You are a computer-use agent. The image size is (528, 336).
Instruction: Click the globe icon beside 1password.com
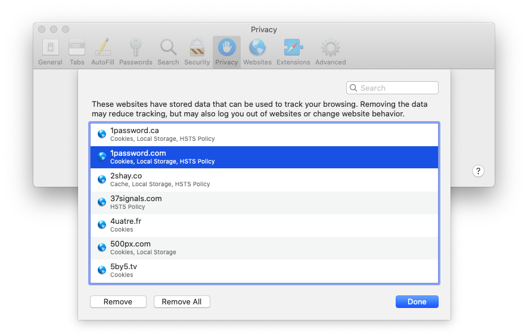[x=102, y=156]
